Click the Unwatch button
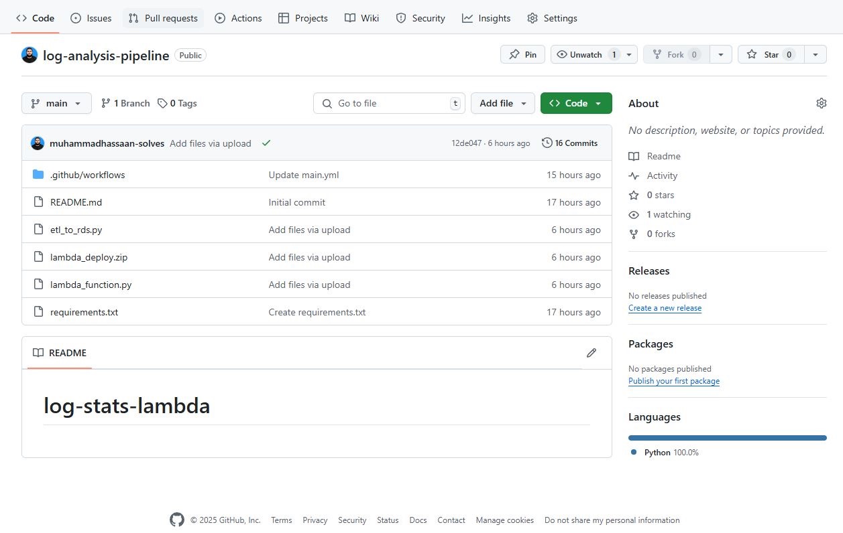The height and width of the screenshot is (533, 843). (587, 54)
